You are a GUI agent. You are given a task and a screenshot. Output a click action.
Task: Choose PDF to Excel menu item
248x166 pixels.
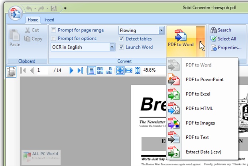pos(202,94)
